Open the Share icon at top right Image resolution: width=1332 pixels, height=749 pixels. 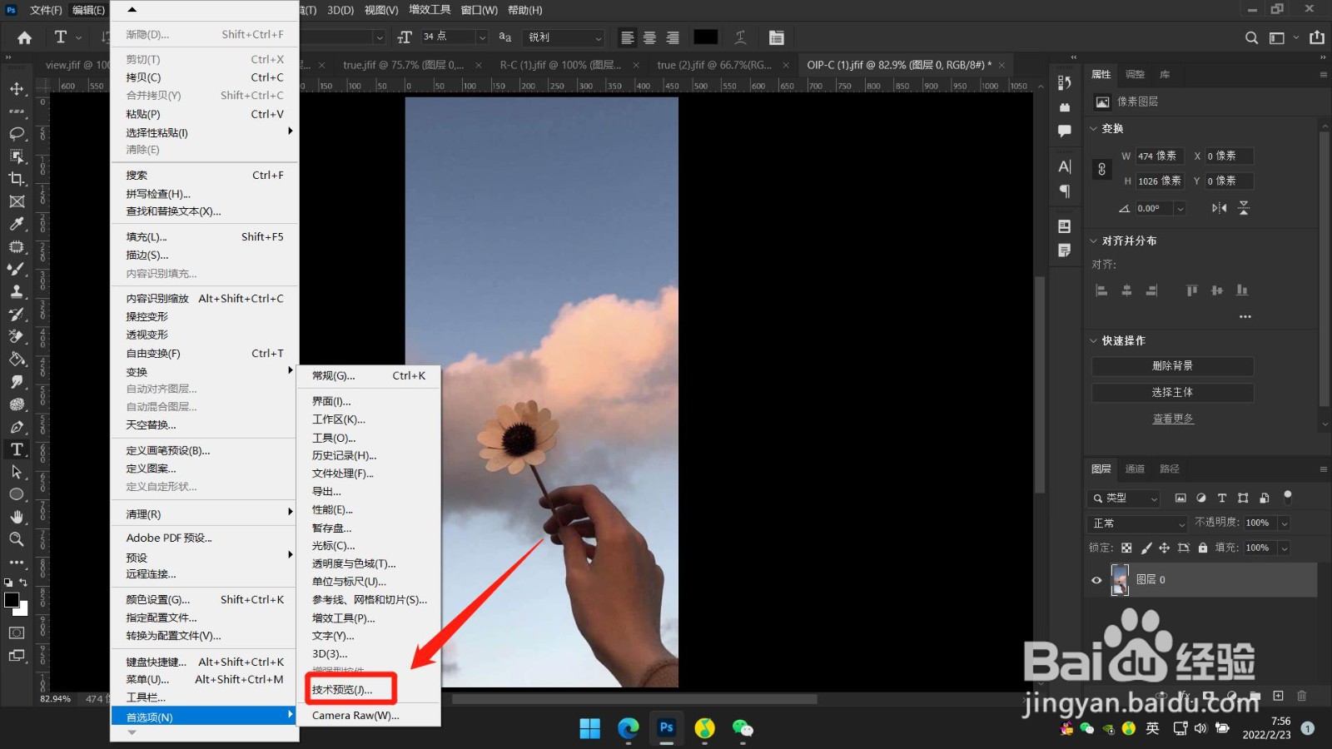(x=1317, y=37)
